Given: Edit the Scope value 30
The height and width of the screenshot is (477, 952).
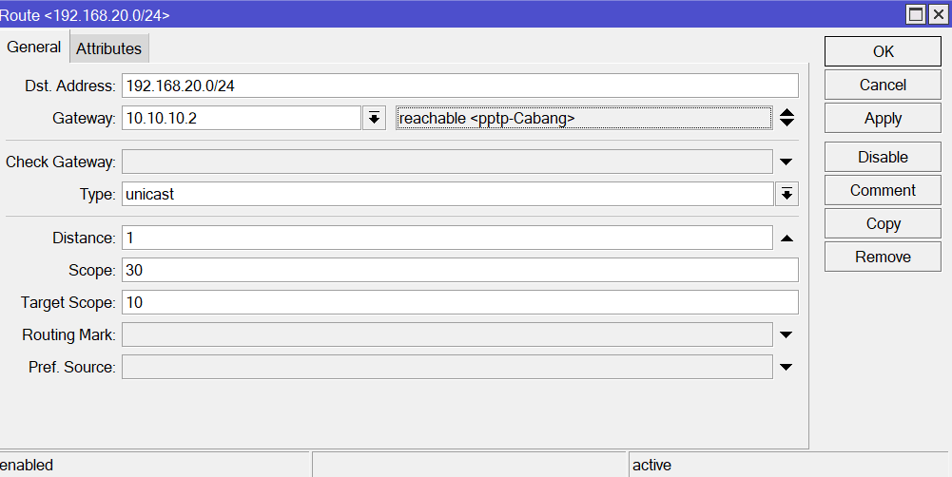Looking at the screenshot, I should [459, 270].
